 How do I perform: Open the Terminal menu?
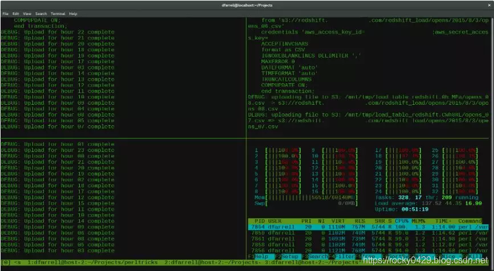point(58,14)
